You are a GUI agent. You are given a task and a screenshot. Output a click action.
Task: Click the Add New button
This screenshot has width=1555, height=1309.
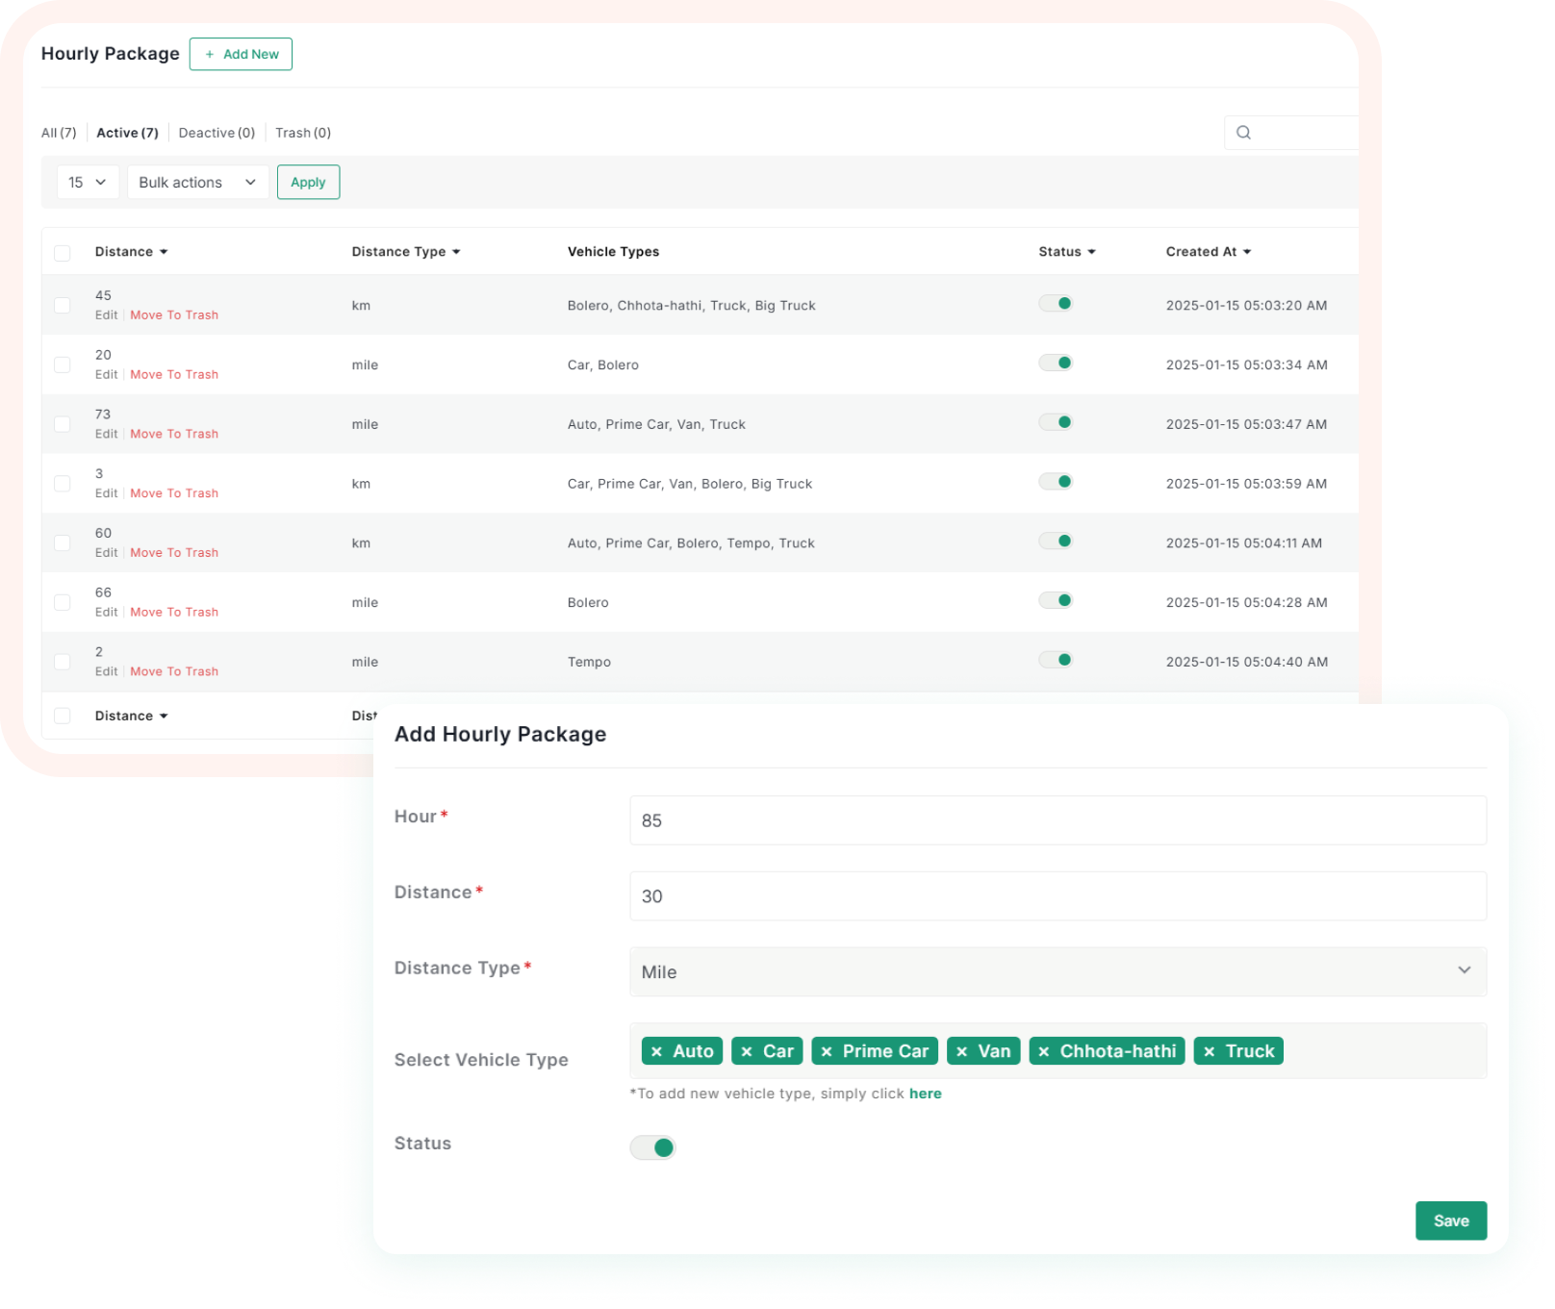tap(241, 54)
